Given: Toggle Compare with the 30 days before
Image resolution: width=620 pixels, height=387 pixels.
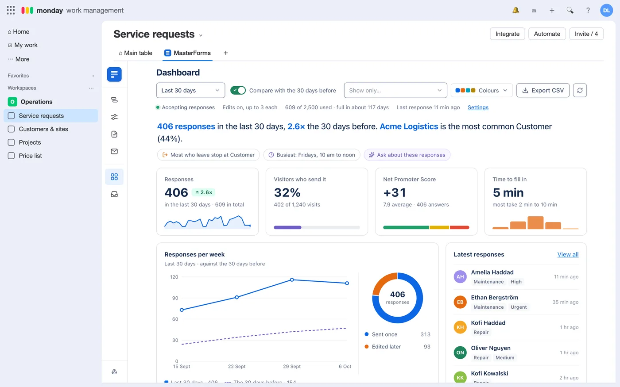Looking at the screenshot, I should pos(238,90).
